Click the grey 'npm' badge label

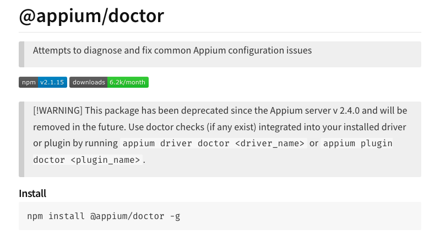[28, 82]
